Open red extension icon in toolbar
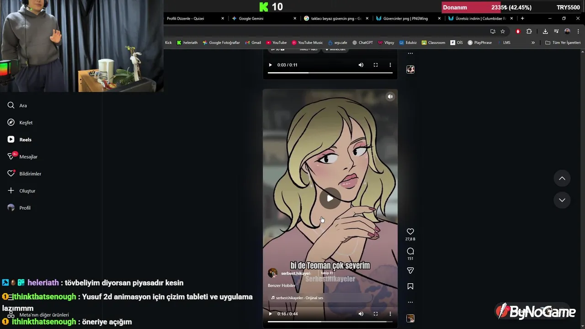This screenshot has width=585, height=329. point(518,31)
